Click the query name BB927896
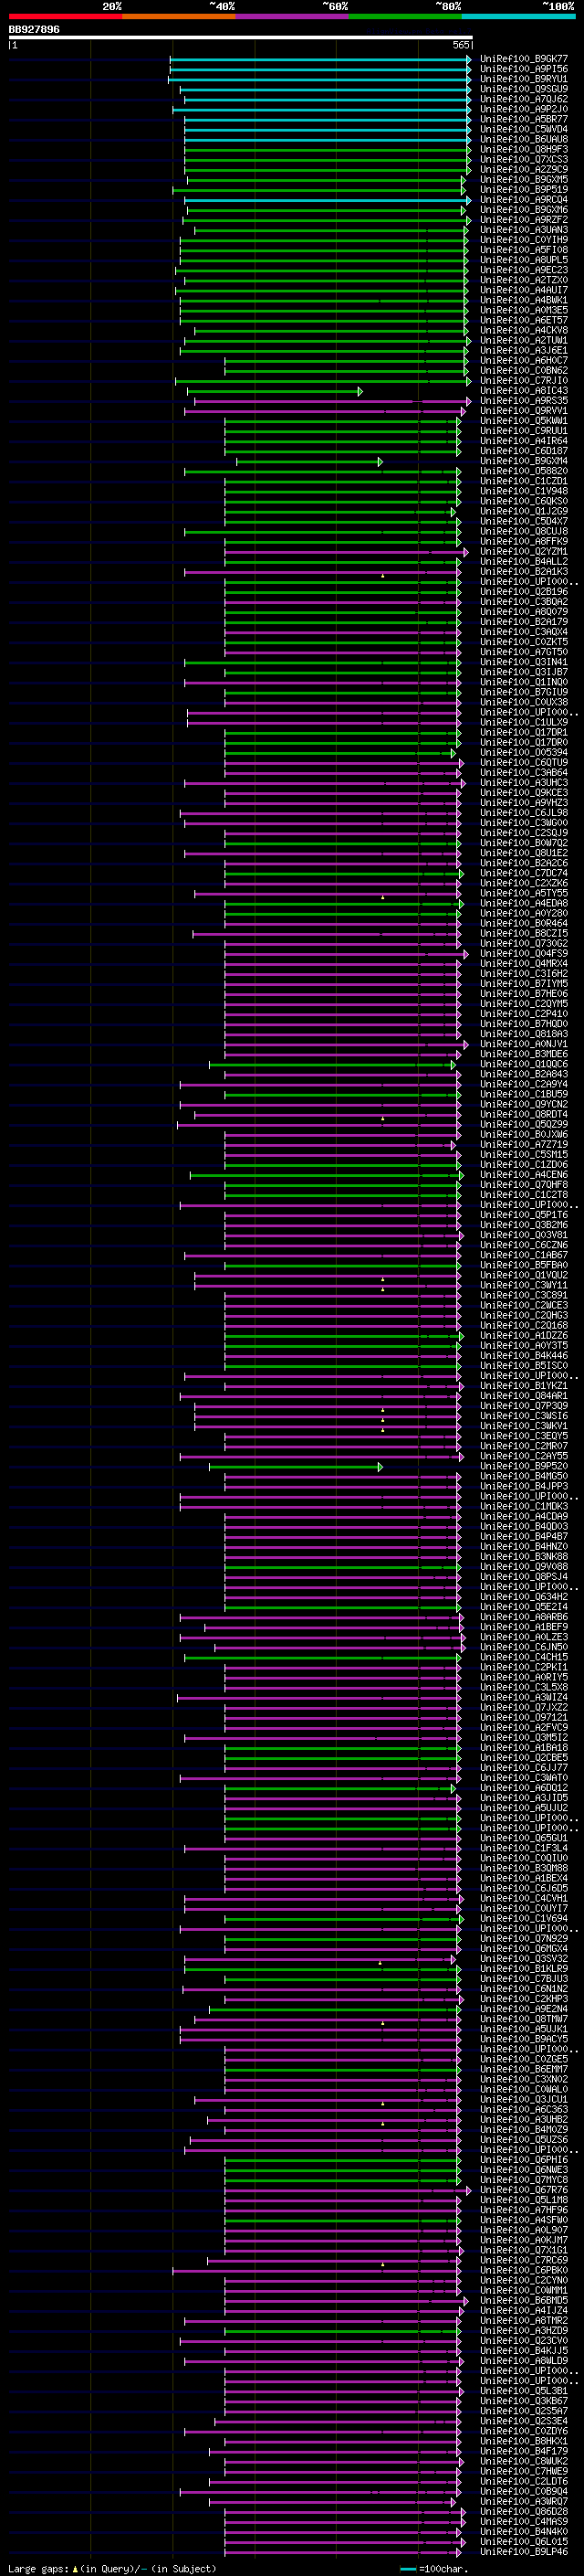The height and width of the screenshot is (2576, 584). 34,30
